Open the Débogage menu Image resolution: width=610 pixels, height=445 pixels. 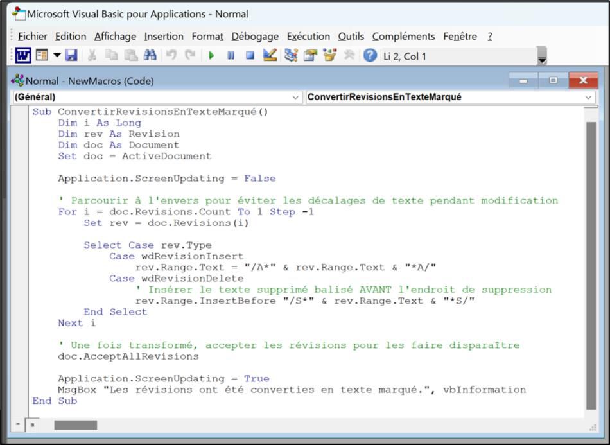pos(255,37)
